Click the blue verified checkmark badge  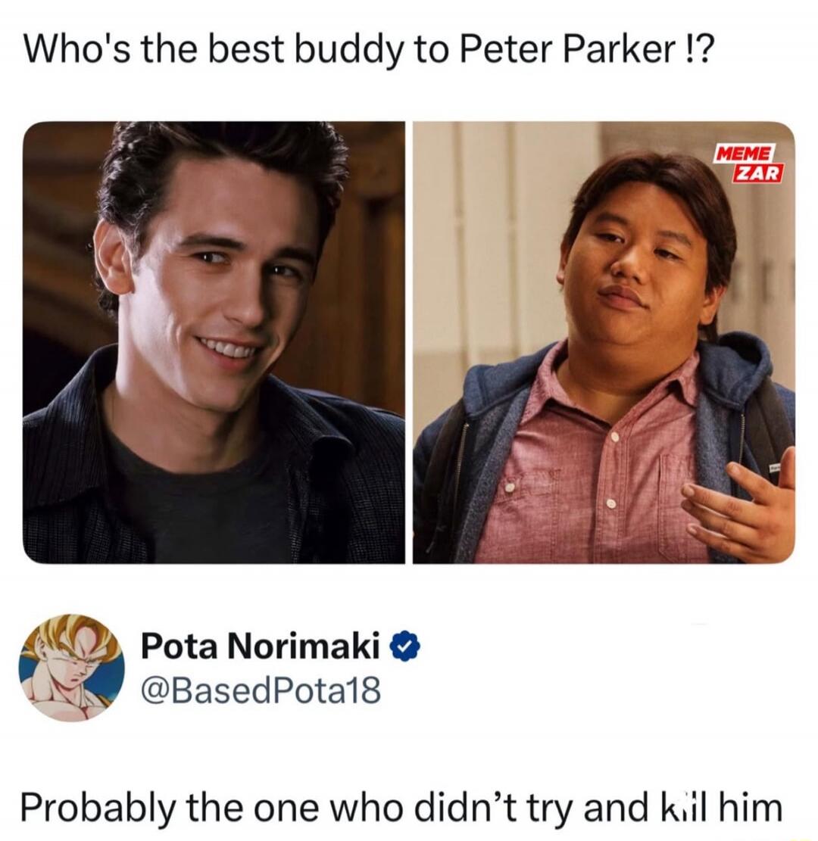click(407, 648)
